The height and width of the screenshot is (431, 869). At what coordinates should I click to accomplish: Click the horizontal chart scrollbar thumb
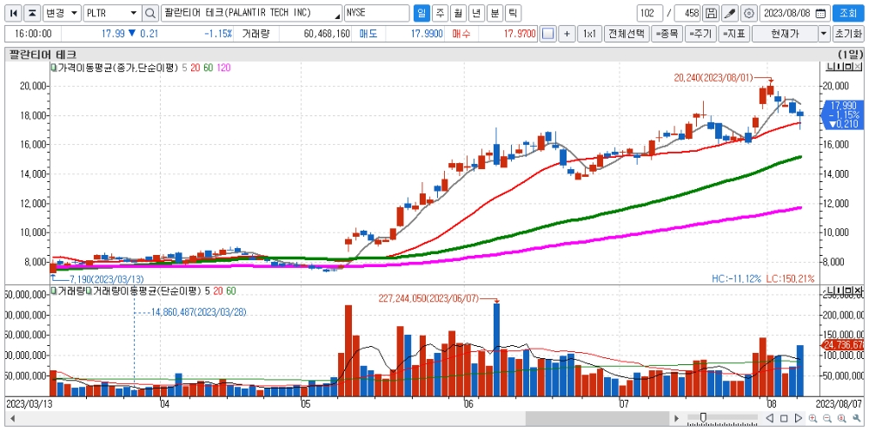pos(596,418)
